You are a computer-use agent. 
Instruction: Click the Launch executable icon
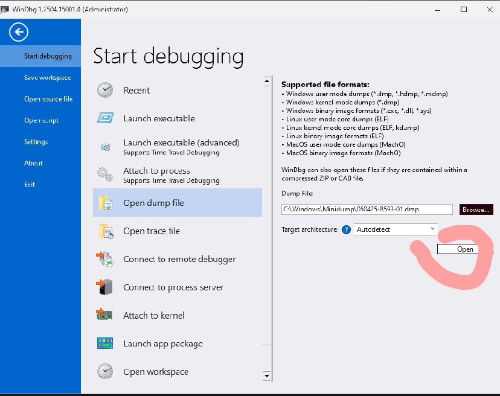click(105, 118)
